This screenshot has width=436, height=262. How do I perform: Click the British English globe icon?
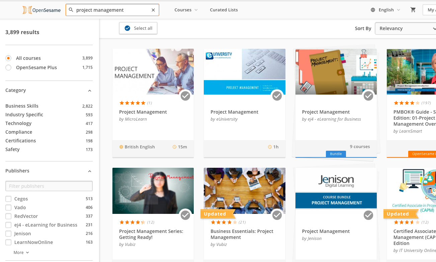(x=121, y=147)
